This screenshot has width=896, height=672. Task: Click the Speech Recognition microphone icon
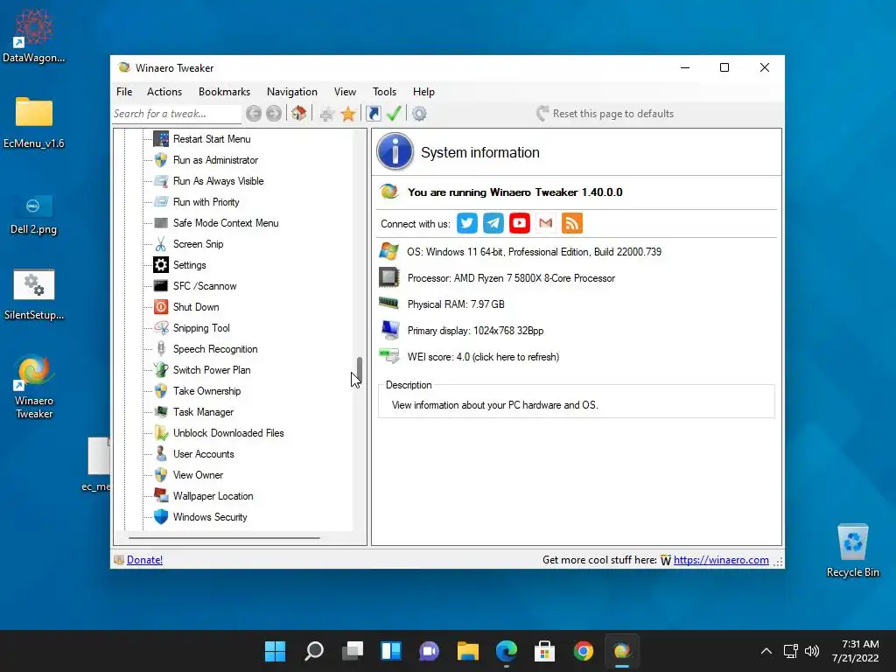[161, 349]
